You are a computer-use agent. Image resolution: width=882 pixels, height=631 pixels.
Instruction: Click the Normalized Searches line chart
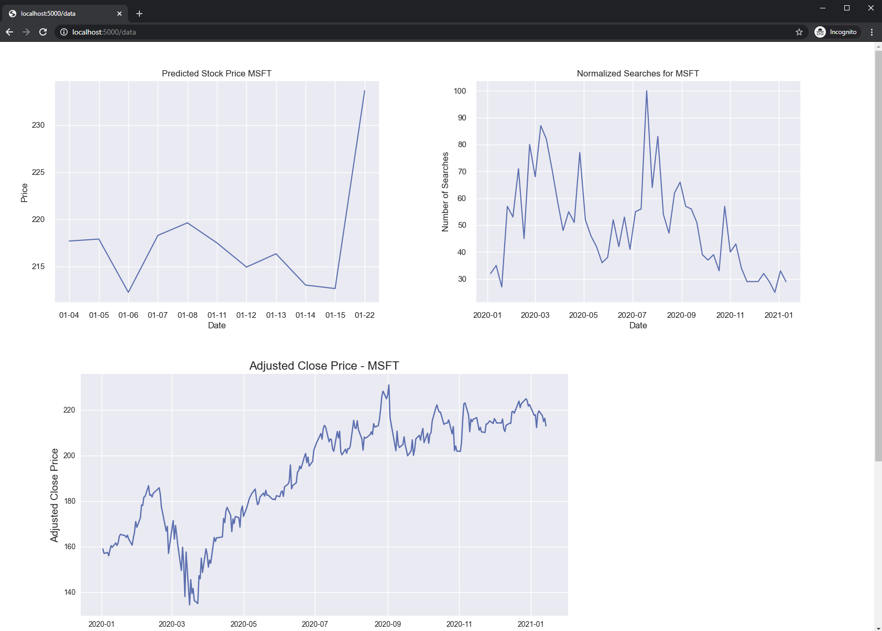pos(638,192)
